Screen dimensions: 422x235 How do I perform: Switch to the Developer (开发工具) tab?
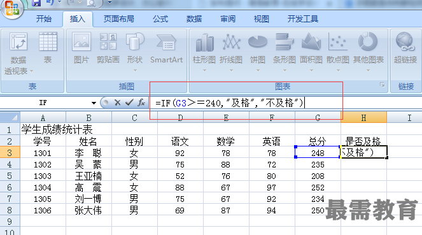pyautogui.click(x=303, y=19)
